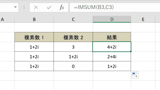The width and height of the screenshot is (160, 90).
Task: Click the Enter checkmark icon in formula bar
Action: (x=49, y=7)
